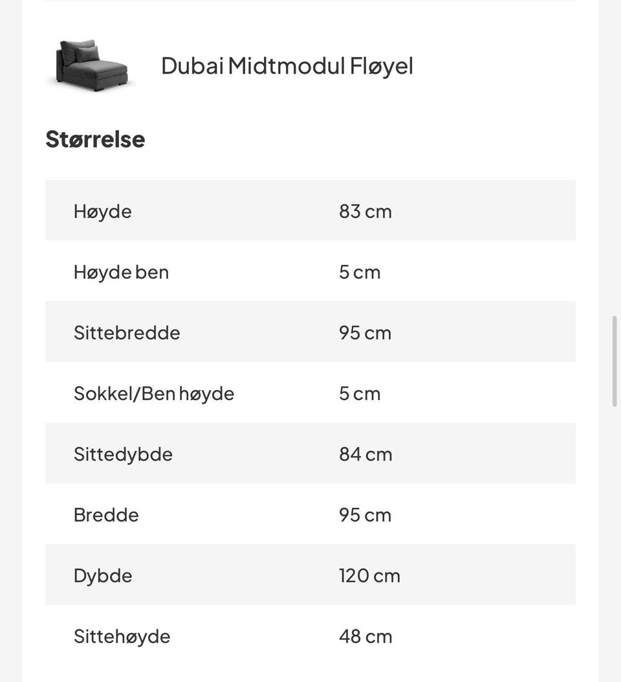Select the Høyde row label
Viewport: 621px width, 682px height.
(103, 212)
